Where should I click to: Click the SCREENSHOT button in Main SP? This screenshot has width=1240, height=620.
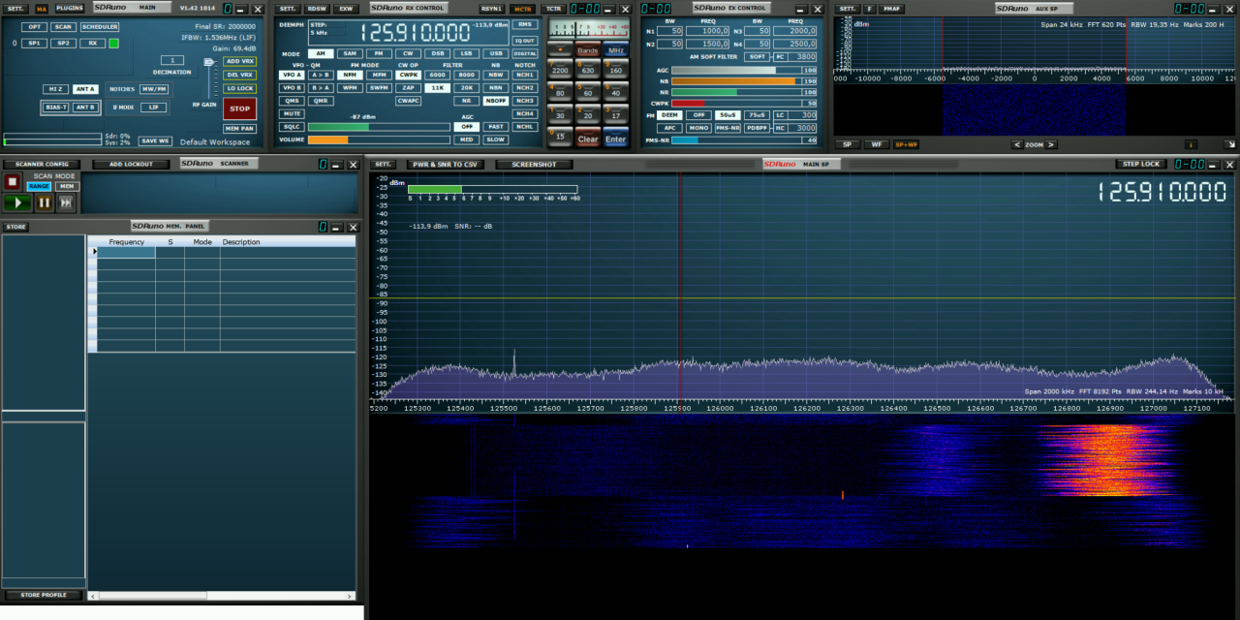[534, 165]
